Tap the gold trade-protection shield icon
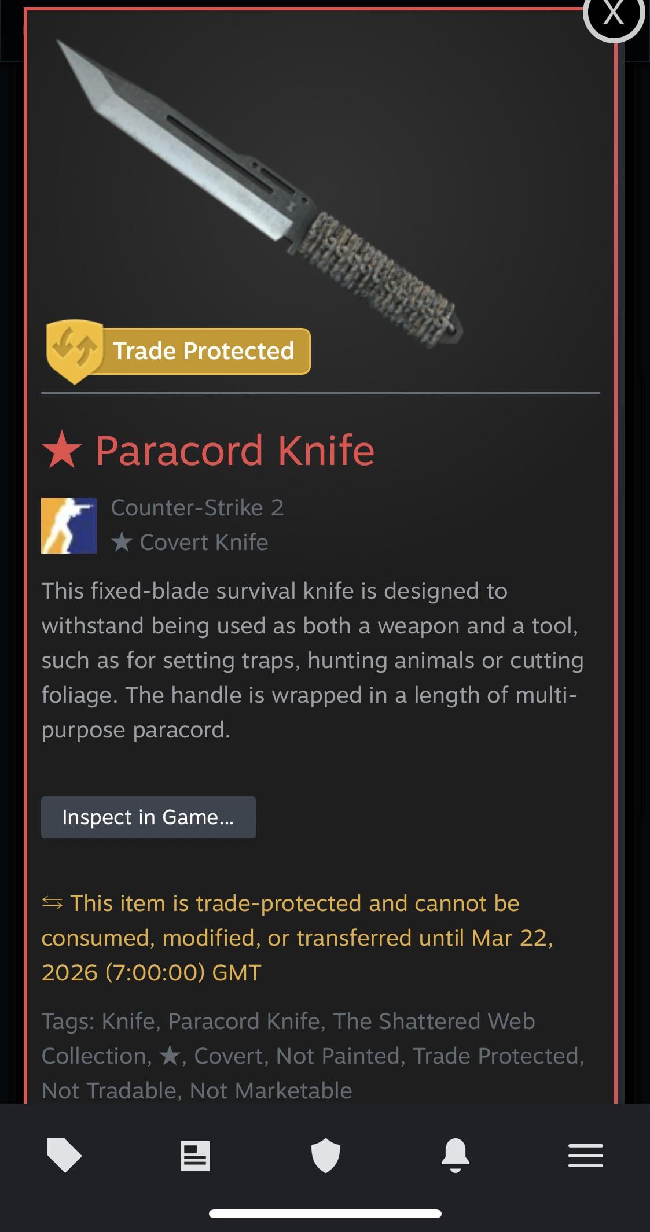The width and height of the screenshot is (650, 1232). pos(75,351)
